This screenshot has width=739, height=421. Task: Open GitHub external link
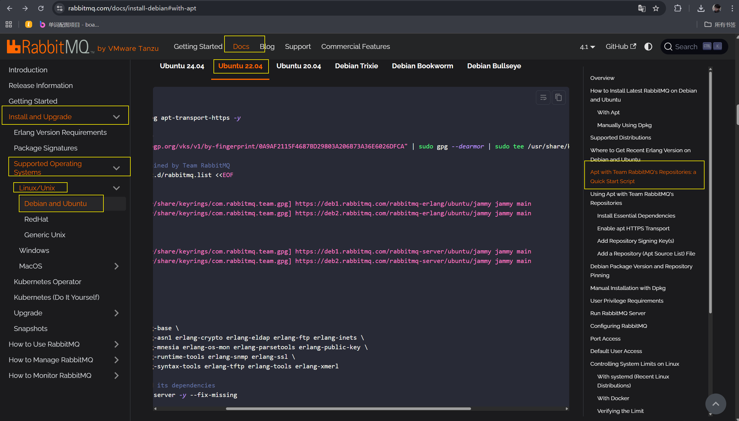click(x=621, y=47)
